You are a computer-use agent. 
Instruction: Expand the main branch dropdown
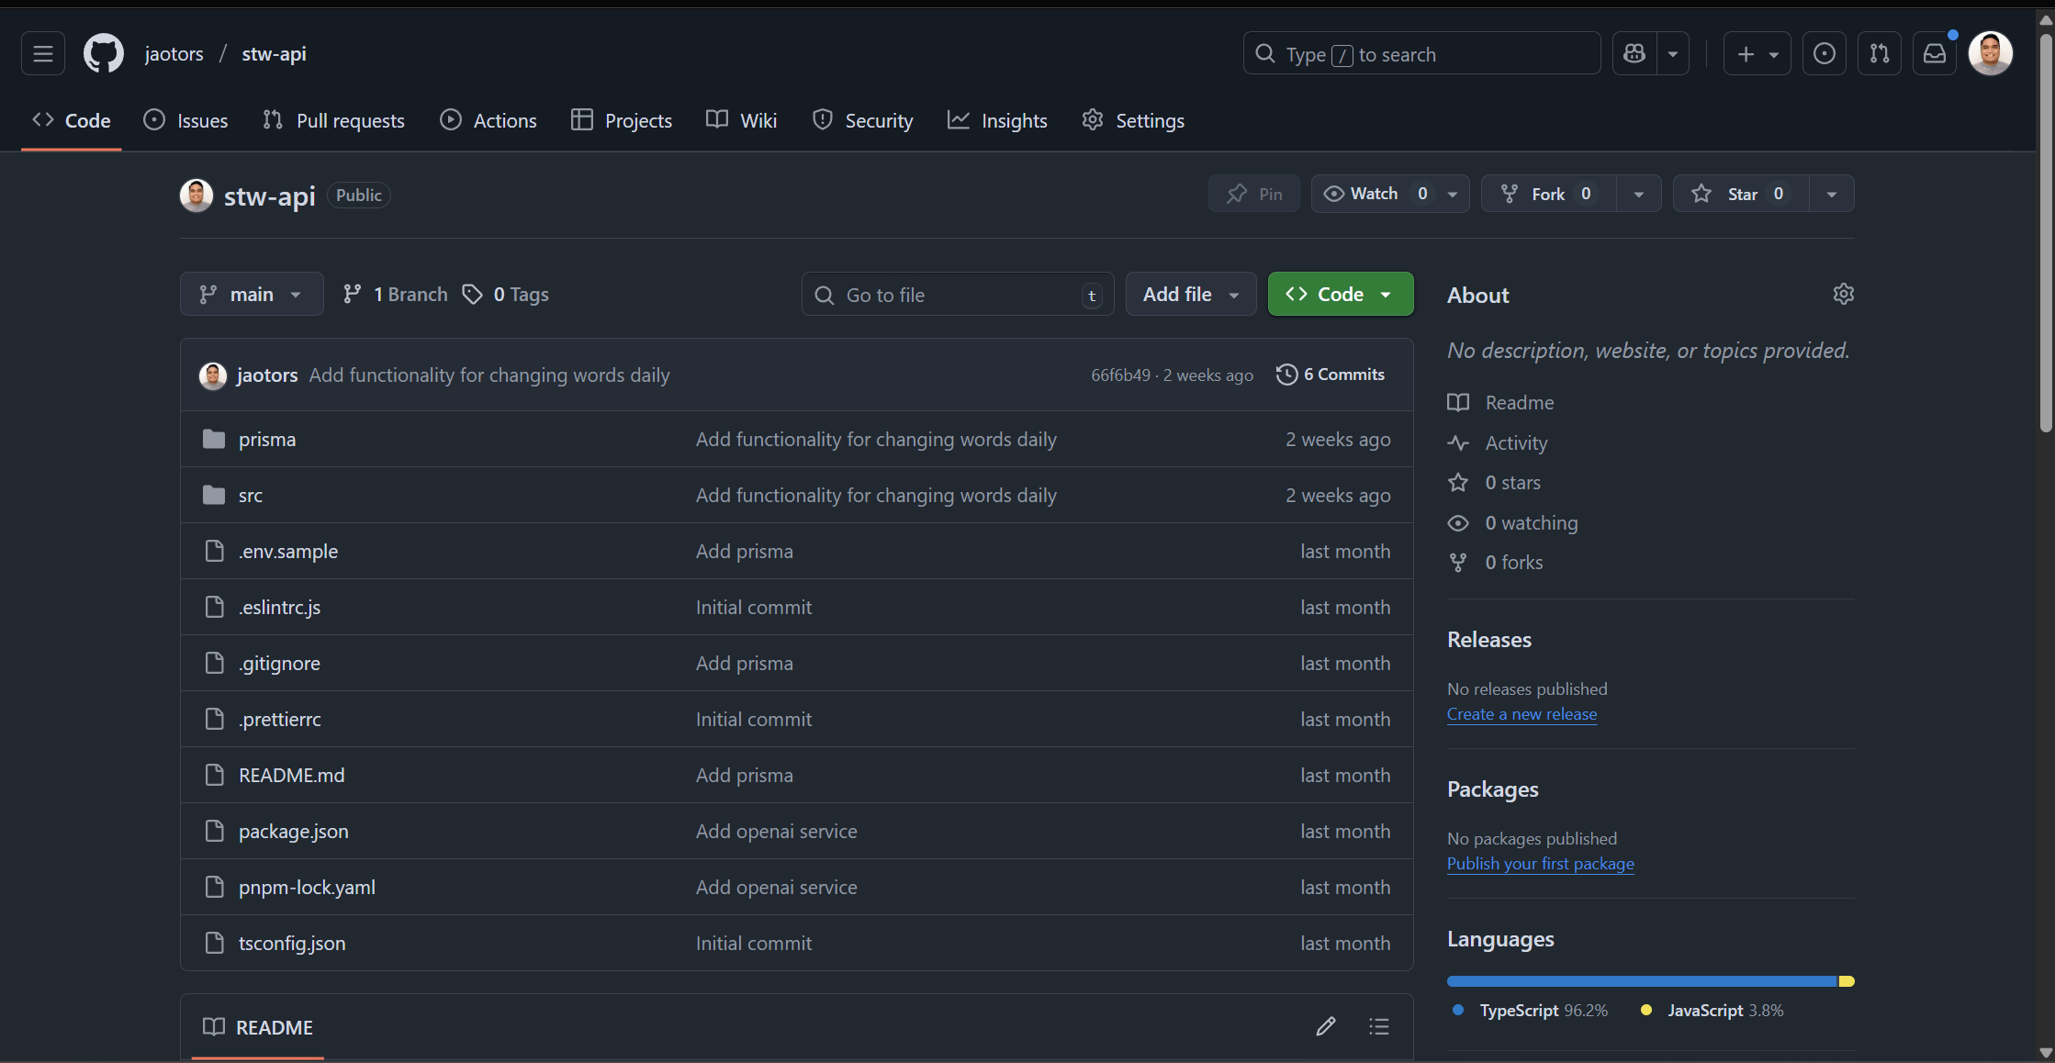coord(252,295)
